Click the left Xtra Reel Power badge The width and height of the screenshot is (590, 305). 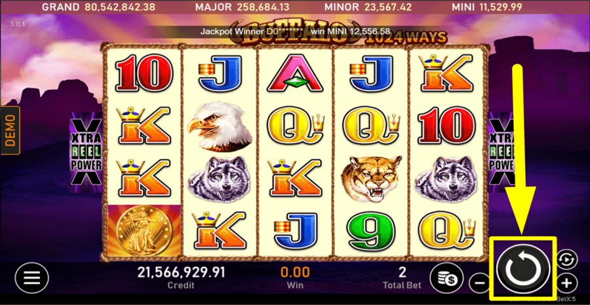point(86,152)
